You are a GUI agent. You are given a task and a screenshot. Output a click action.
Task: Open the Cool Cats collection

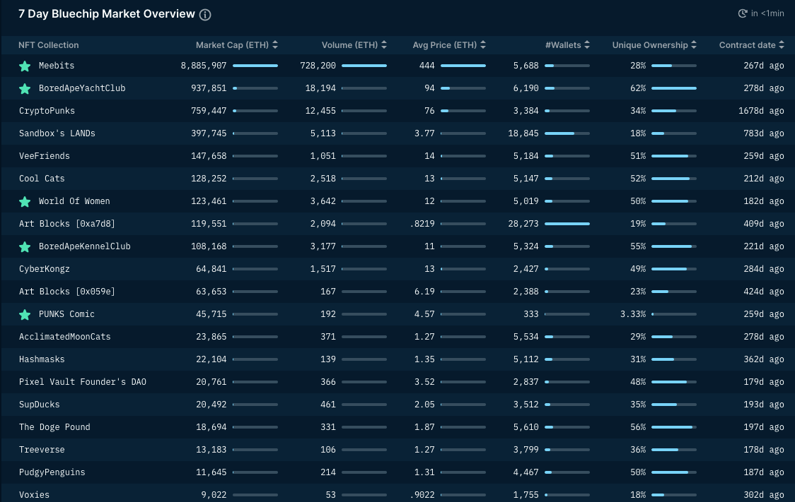coord(42,178)
